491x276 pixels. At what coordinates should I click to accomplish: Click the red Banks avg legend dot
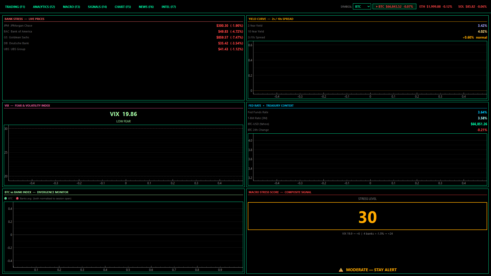pyautogui.click(x=17, y=199)
